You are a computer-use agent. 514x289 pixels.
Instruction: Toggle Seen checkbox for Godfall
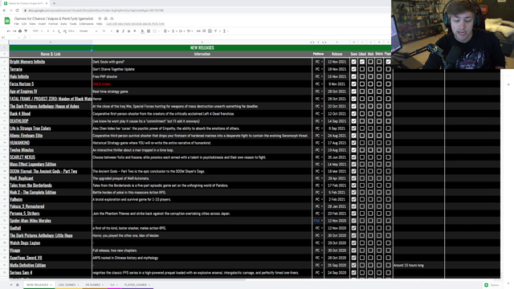(x=353, y=228)
